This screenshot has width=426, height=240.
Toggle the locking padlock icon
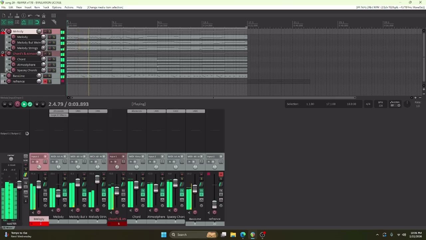pyautogui.click(x=44, y=22)
